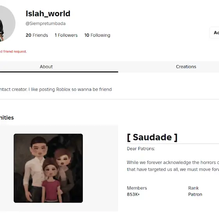Click the paragraph starting 'While we forever acknowledge'
The width and height of the screenshot is (219, 219).
[173, 166]
